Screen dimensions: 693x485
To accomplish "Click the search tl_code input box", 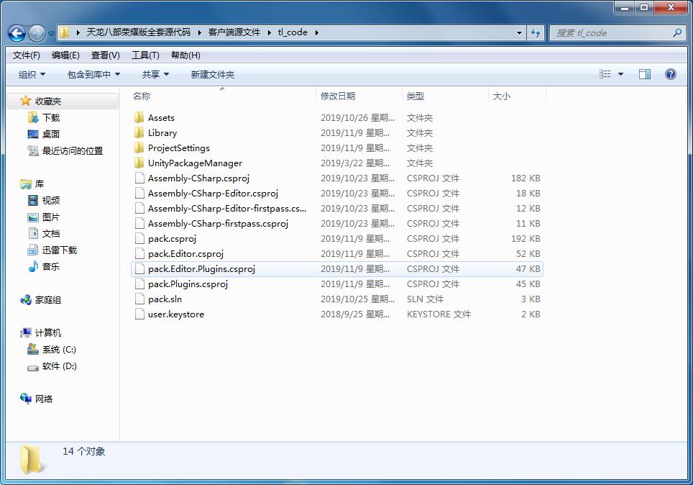I will [x=611, y=32].
